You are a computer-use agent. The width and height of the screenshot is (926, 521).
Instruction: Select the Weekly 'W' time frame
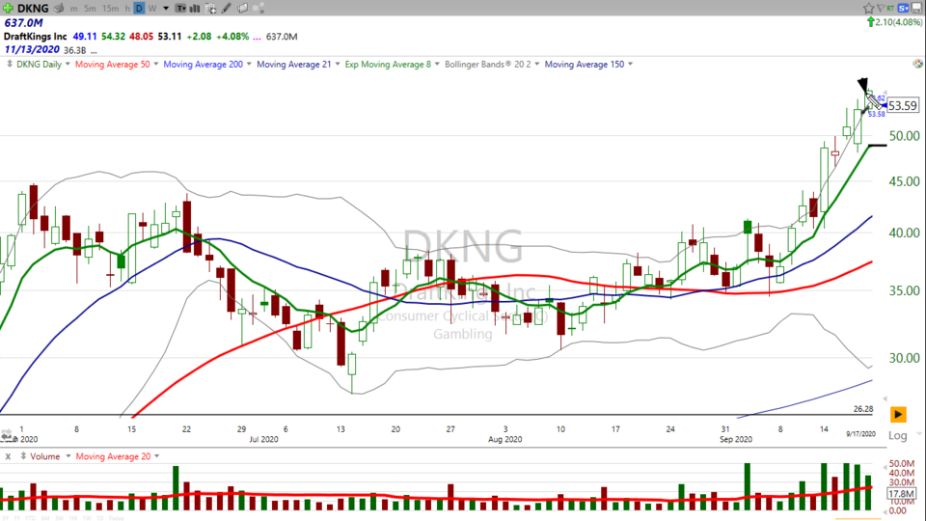pos(152,9)
